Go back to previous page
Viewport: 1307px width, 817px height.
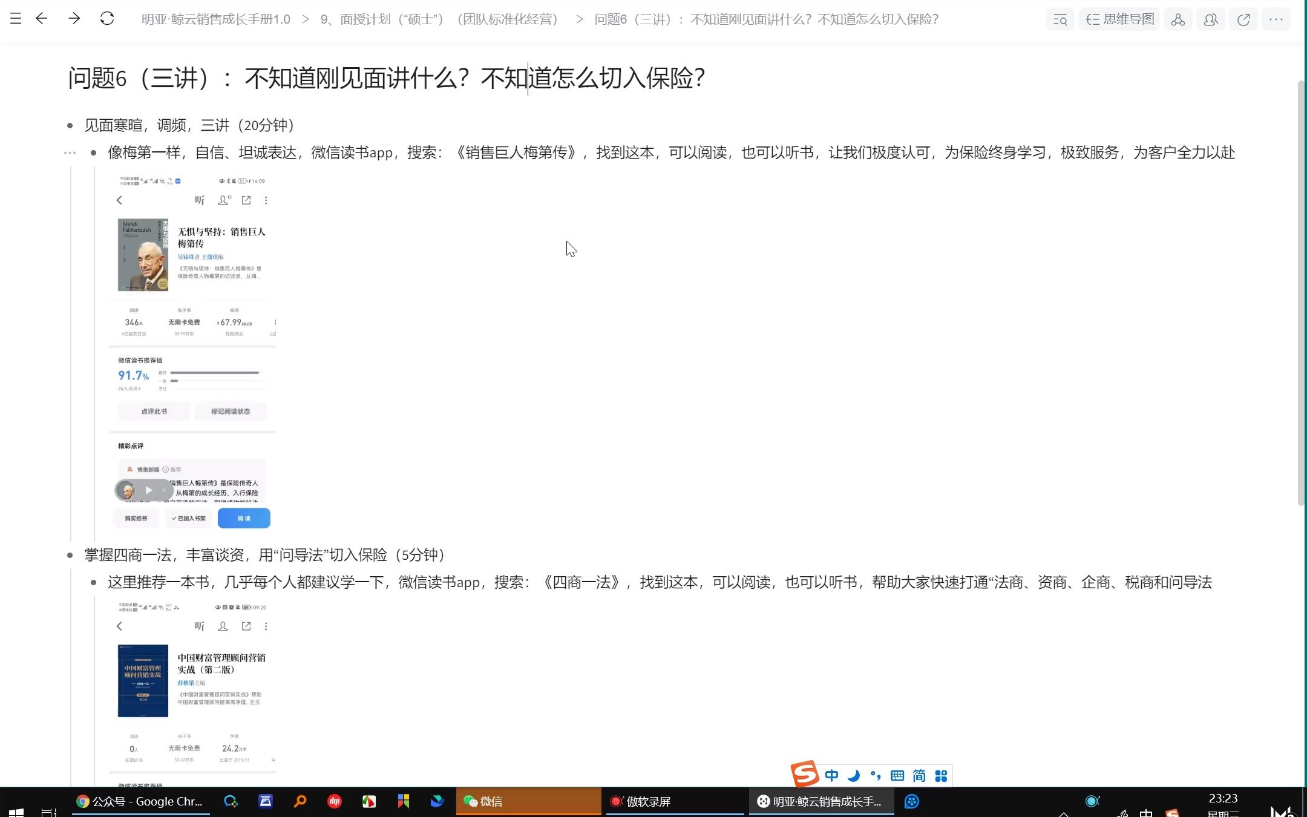pos(41,19)
